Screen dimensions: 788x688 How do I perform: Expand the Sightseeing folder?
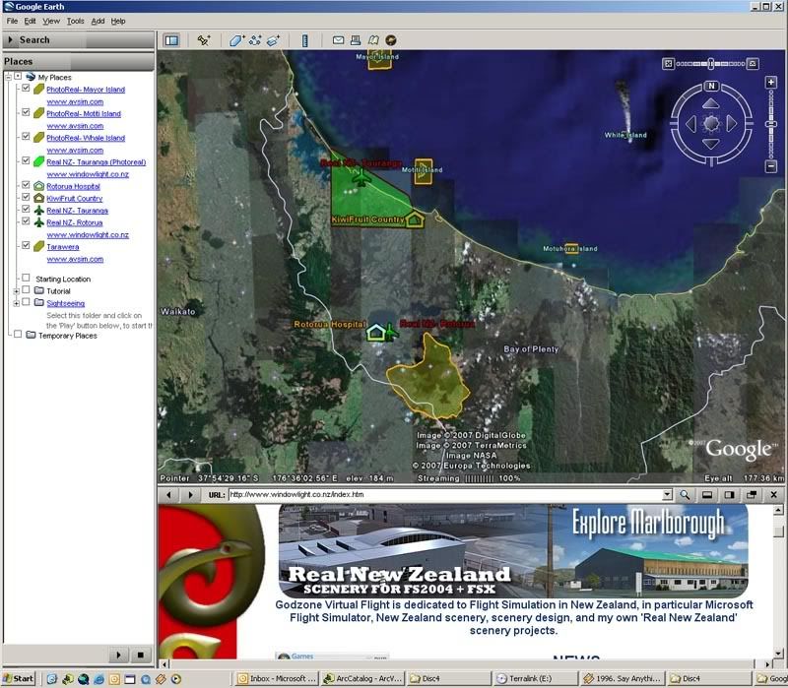pos(17,303)
